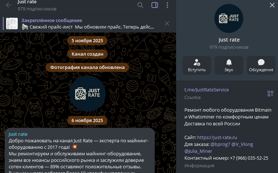Click '979 подписчиков' in the info panel
This screenshot has height=173, width=278.
coord(229,47)
